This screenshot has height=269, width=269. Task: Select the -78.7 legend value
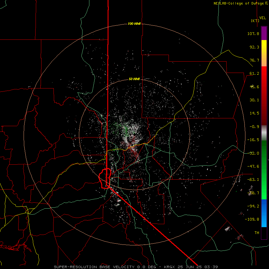[253, 193]
